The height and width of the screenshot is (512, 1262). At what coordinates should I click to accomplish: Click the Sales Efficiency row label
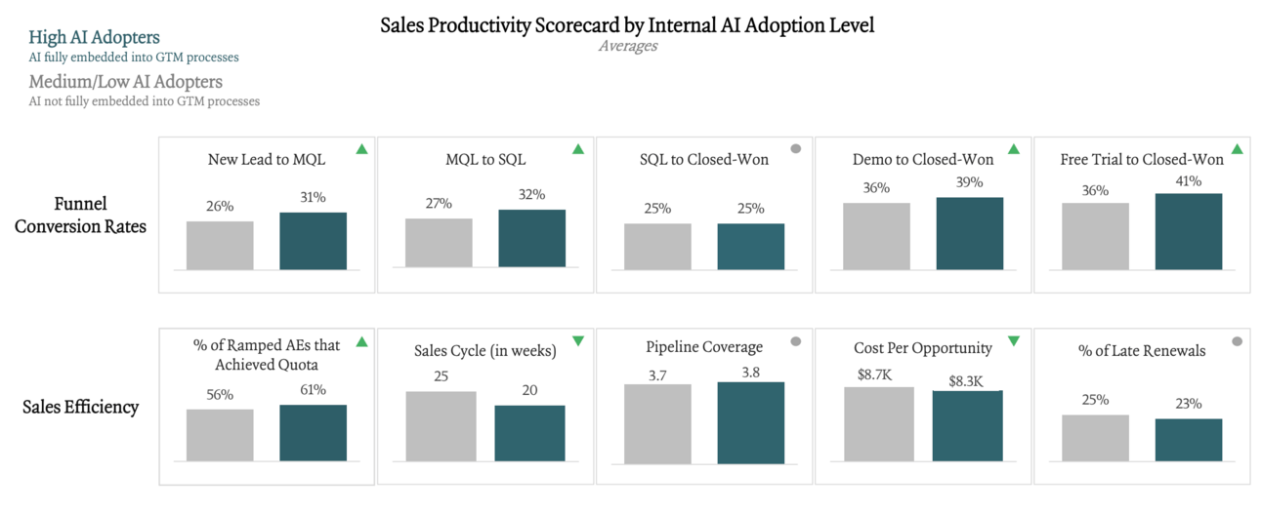pyautogui.click(x=81, y=407)
